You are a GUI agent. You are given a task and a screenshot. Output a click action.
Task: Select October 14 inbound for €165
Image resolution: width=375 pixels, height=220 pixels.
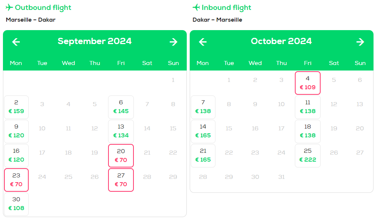203,131
